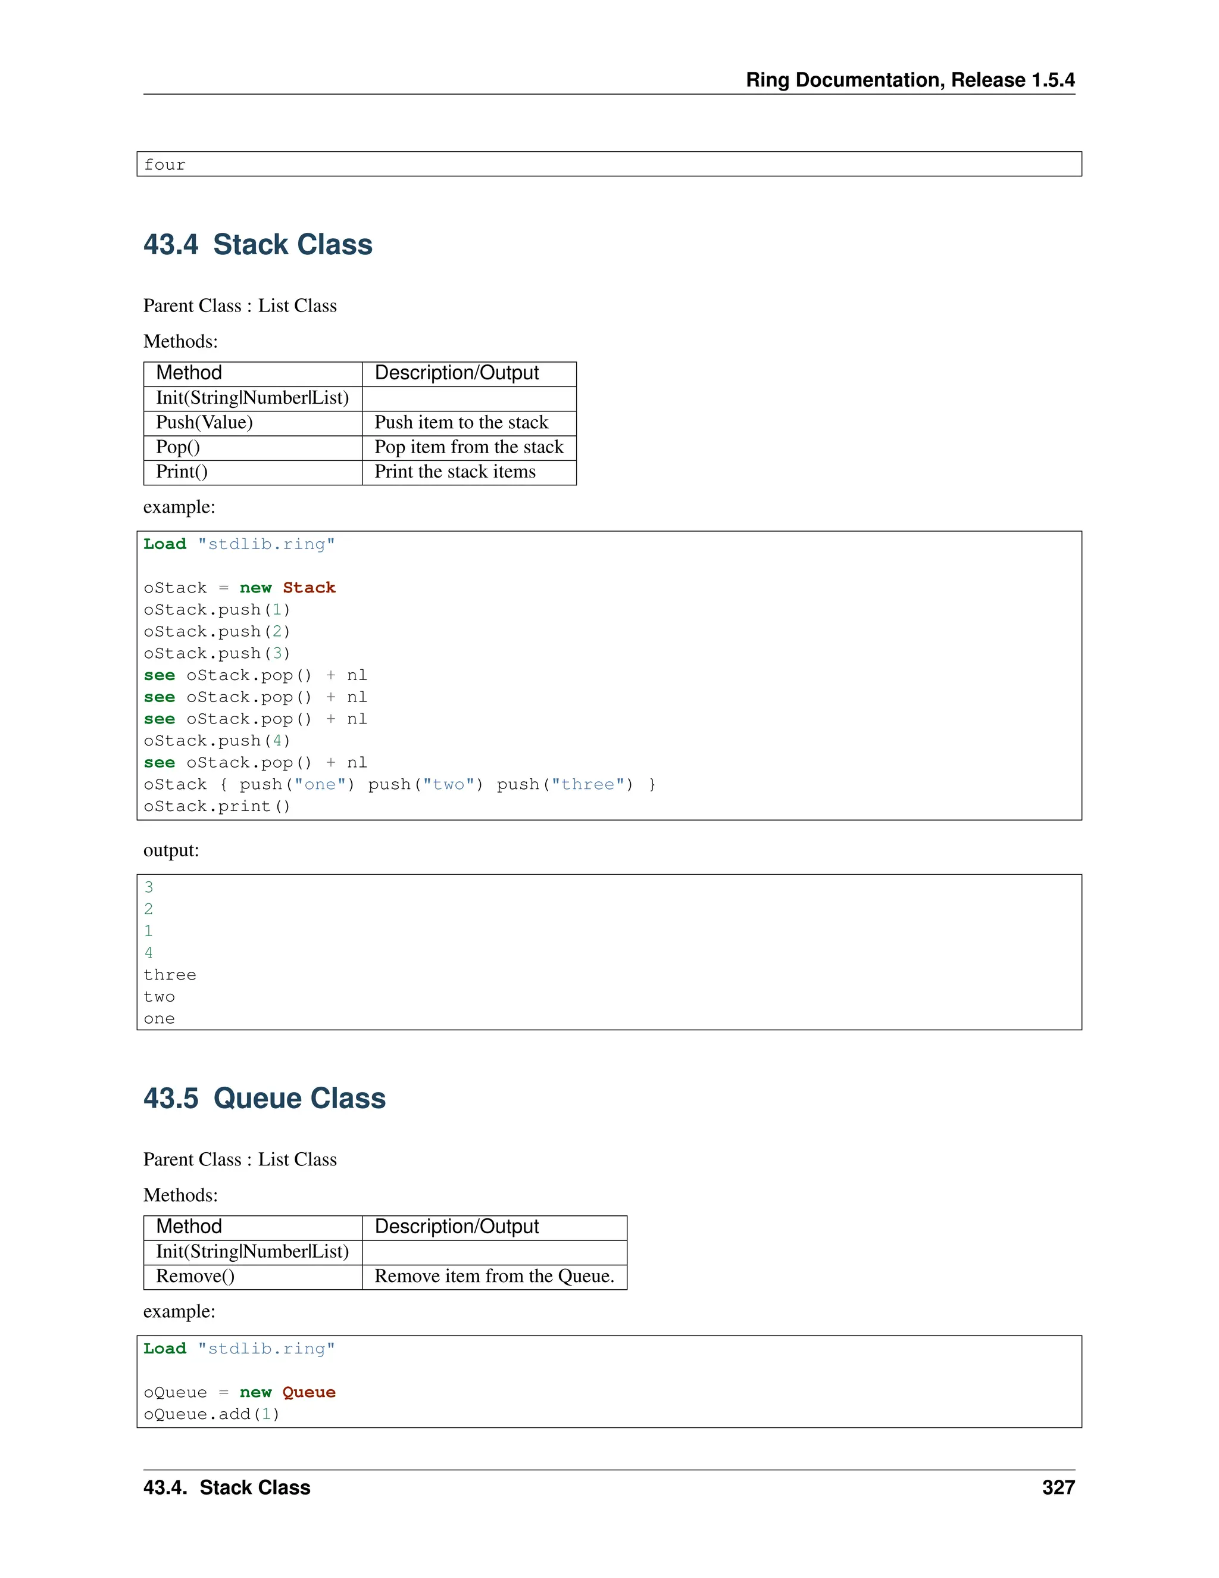Click the Load "stdlib.ring" line in Stack example
1219x1578 pixels.
[240, 544]
